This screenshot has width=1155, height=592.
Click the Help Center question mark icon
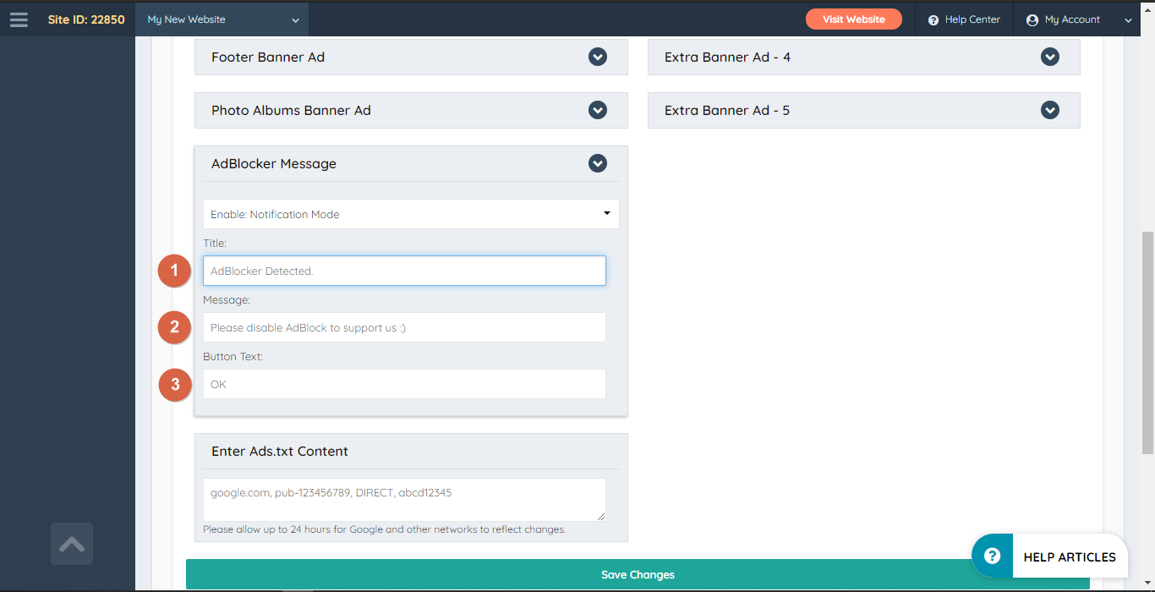pos(932,19)
